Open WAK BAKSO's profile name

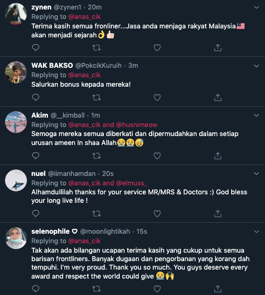click(x=52, y=65)
